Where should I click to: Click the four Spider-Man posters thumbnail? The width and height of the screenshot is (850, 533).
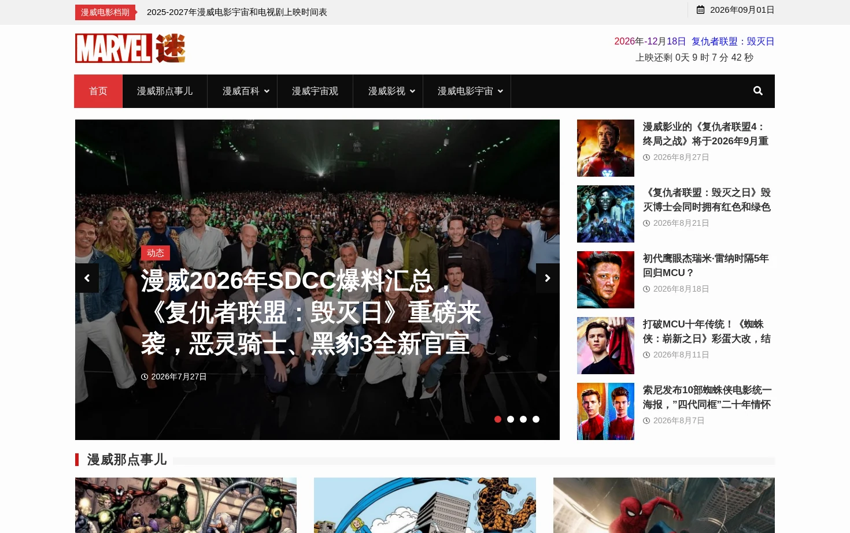[x=605, y=411]
